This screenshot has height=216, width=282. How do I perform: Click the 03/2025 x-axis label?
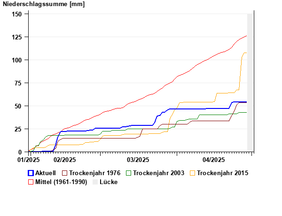pyautogui.click(x=138, y=160)
